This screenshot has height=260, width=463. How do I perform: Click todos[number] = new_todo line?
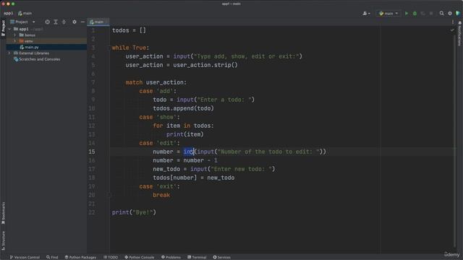click(194, 178)
